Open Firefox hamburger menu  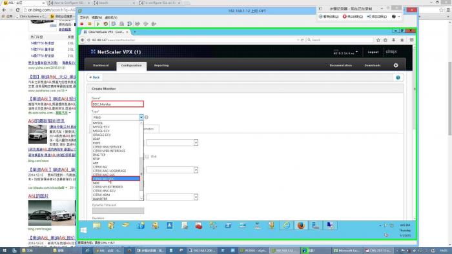[412, 40]
